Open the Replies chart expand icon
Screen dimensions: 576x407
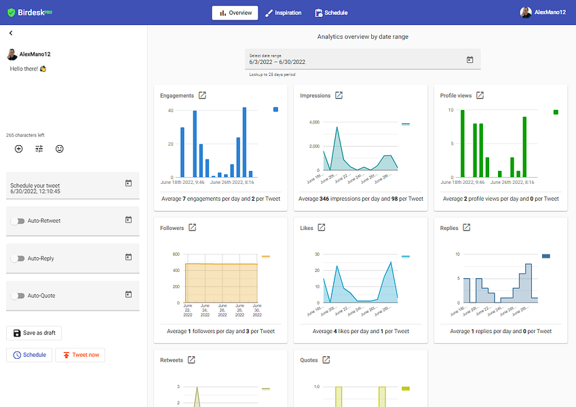click(x=467, y=228)
